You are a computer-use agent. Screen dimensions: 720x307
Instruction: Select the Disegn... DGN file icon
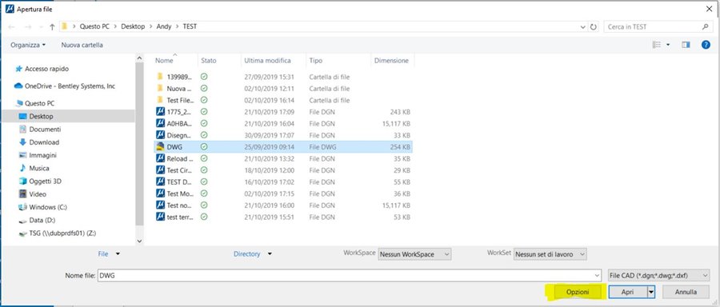(x=160, y=135)
